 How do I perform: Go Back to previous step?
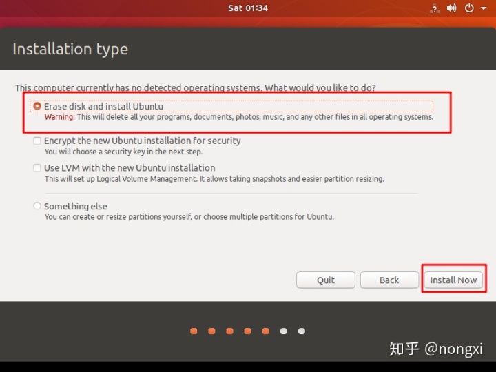389,280
